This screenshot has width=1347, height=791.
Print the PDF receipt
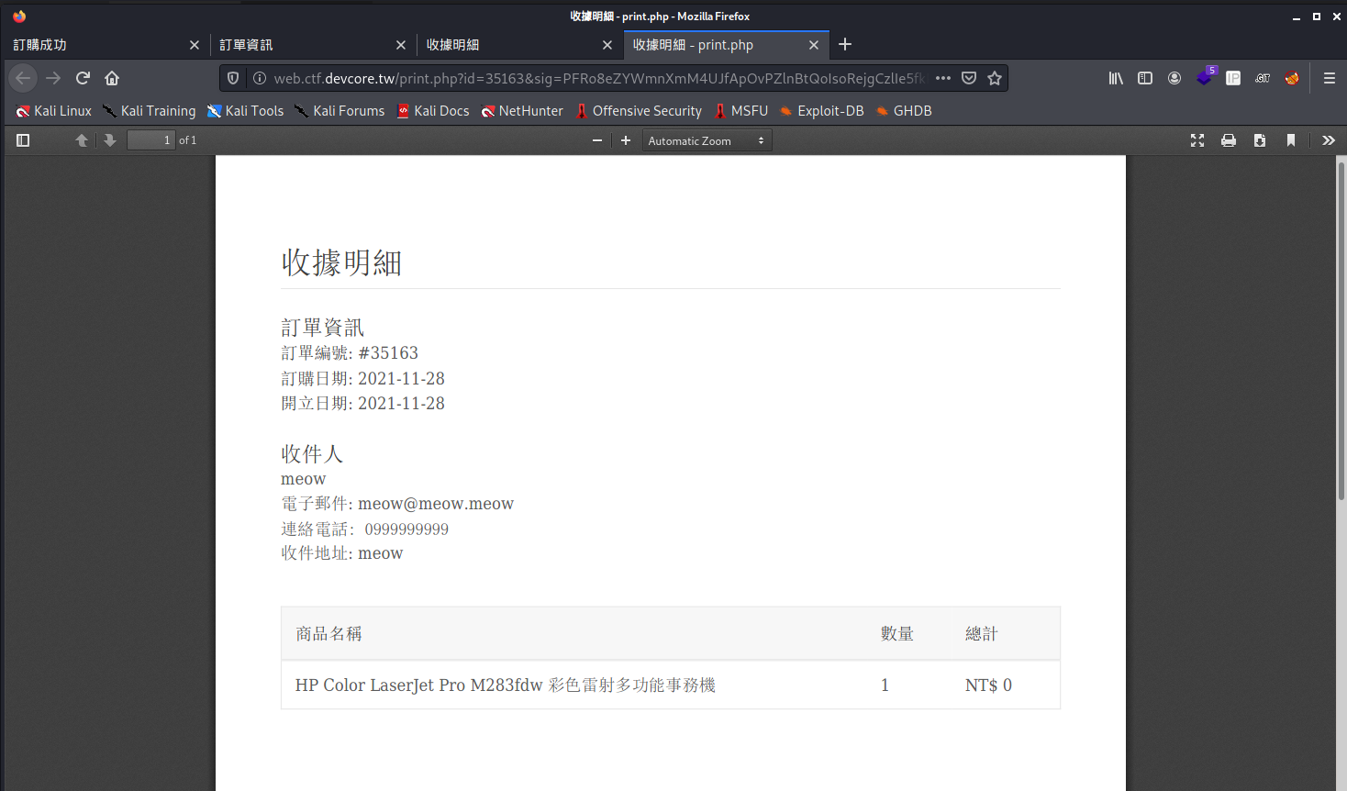pyautogui.click(x=1229, y=140)
